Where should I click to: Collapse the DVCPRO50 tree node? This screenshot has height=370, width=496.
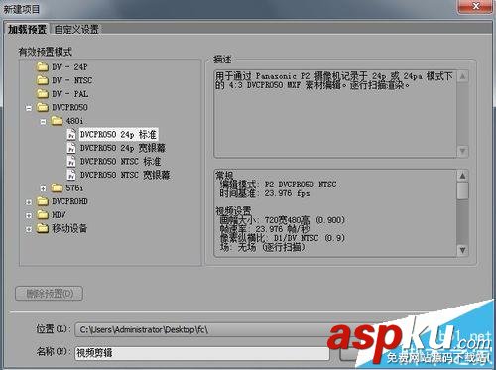(x=29, y=108)
